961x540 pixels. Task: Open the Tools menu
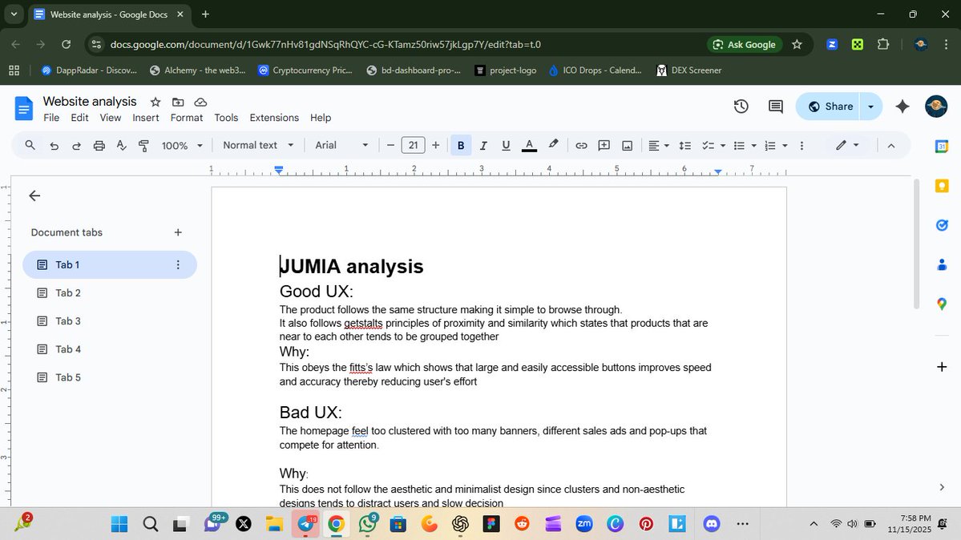pyautogui.click(x=226, y=118)
